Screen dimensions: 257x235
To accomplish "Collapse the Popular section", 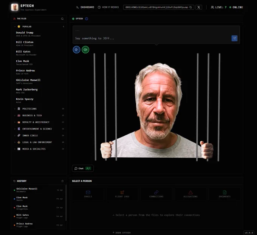I will (15, 27).
